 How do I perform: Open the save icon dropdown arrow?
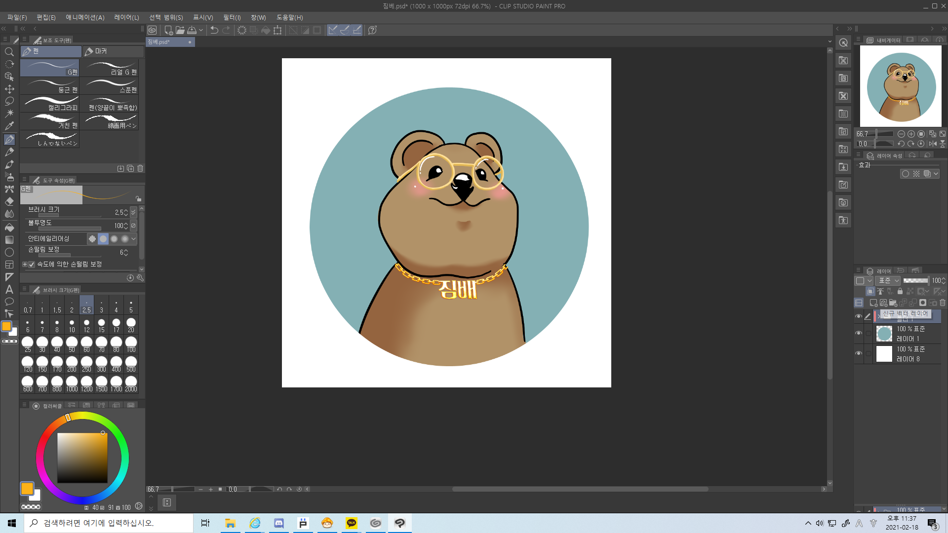(x=201, y=30)
